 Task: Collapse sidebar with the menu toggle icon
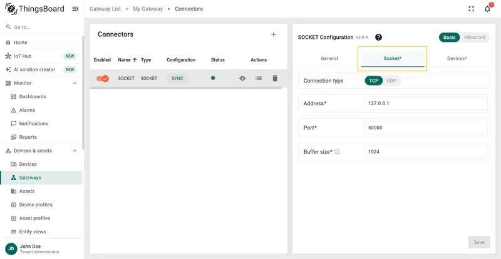[75, 9]
